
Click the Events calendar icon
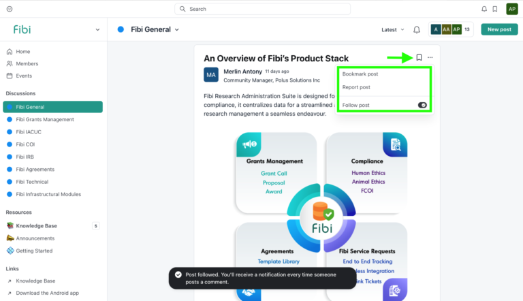pyautogui.click(x=10, y=76)
